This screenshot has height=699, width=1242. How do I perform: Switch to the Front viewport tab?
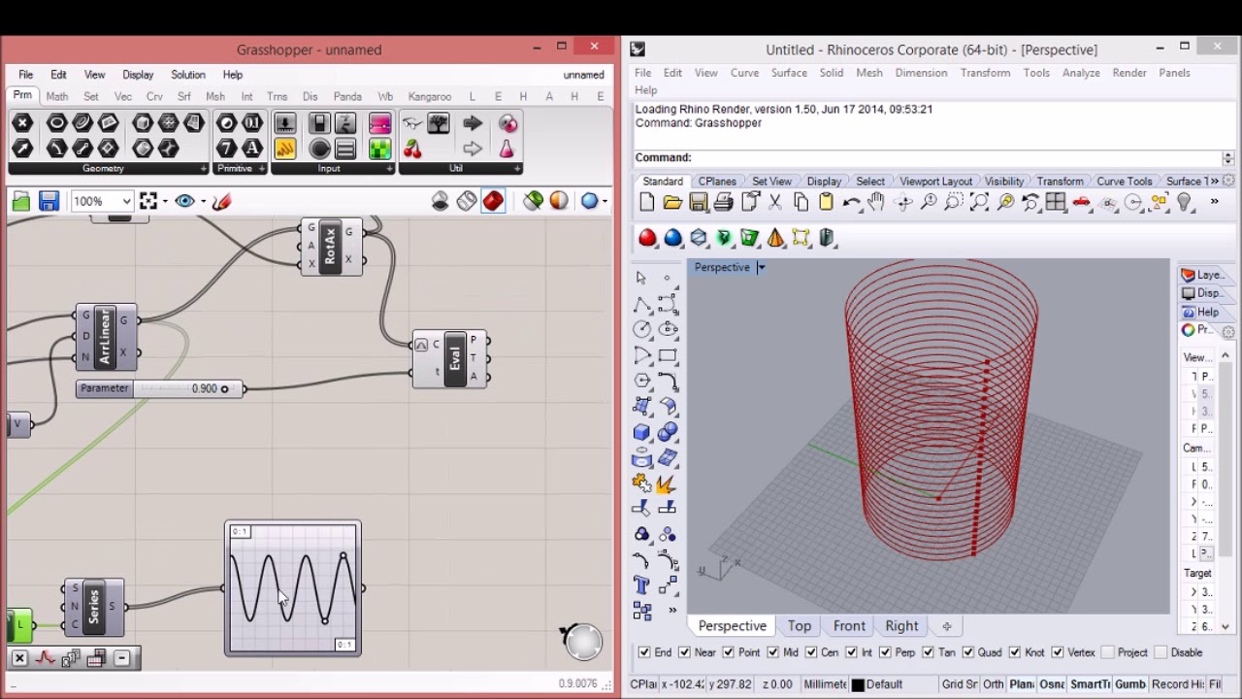tap(849, 626)
